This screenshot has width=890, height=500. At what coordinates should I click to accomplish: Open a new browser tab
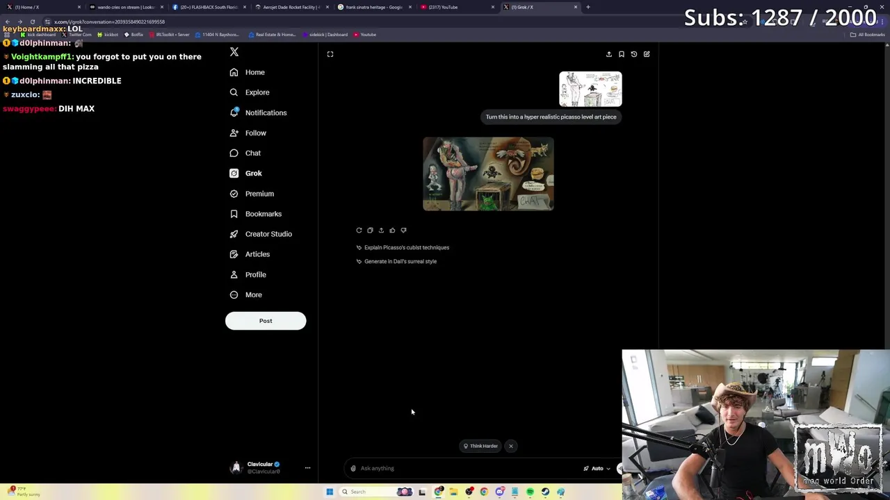[588, 7]
